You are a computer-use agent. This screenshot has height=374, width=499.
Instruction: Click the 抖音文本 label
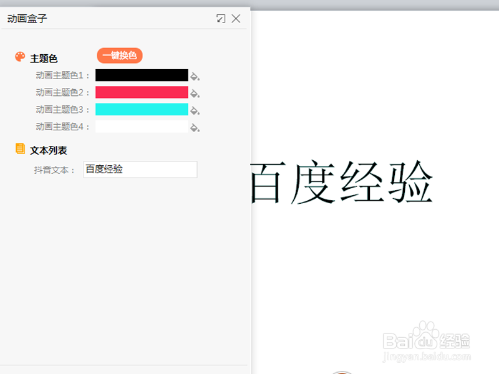point(54,170)
